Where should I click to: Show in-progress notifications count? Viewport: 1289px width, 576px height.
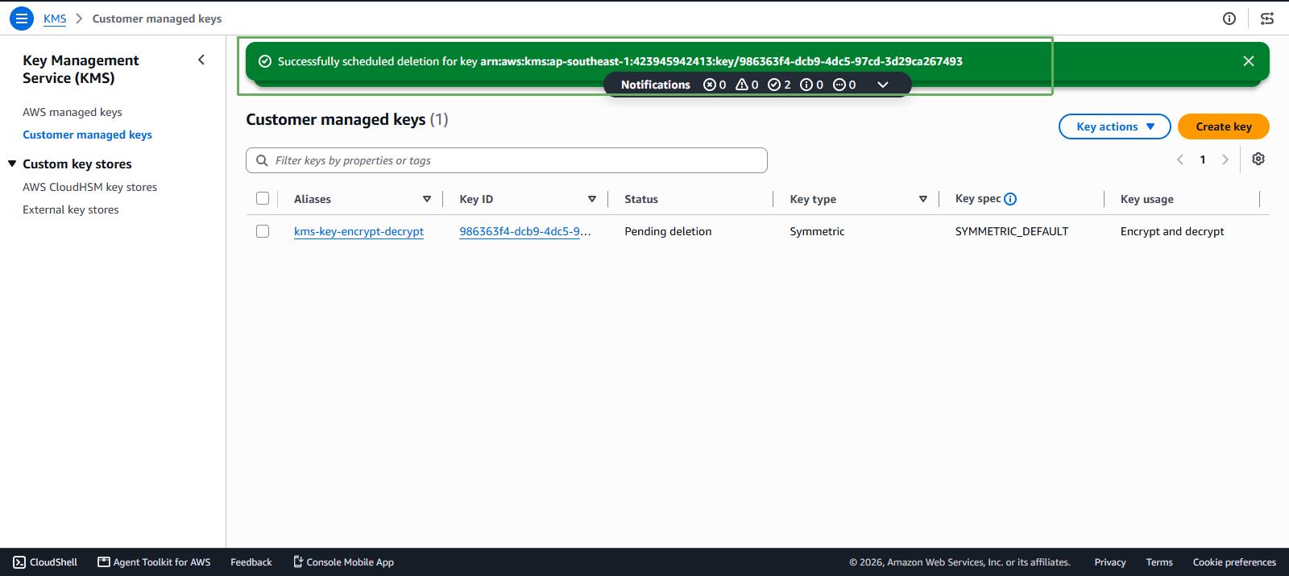pyautogui.click(x=844, y=85)
